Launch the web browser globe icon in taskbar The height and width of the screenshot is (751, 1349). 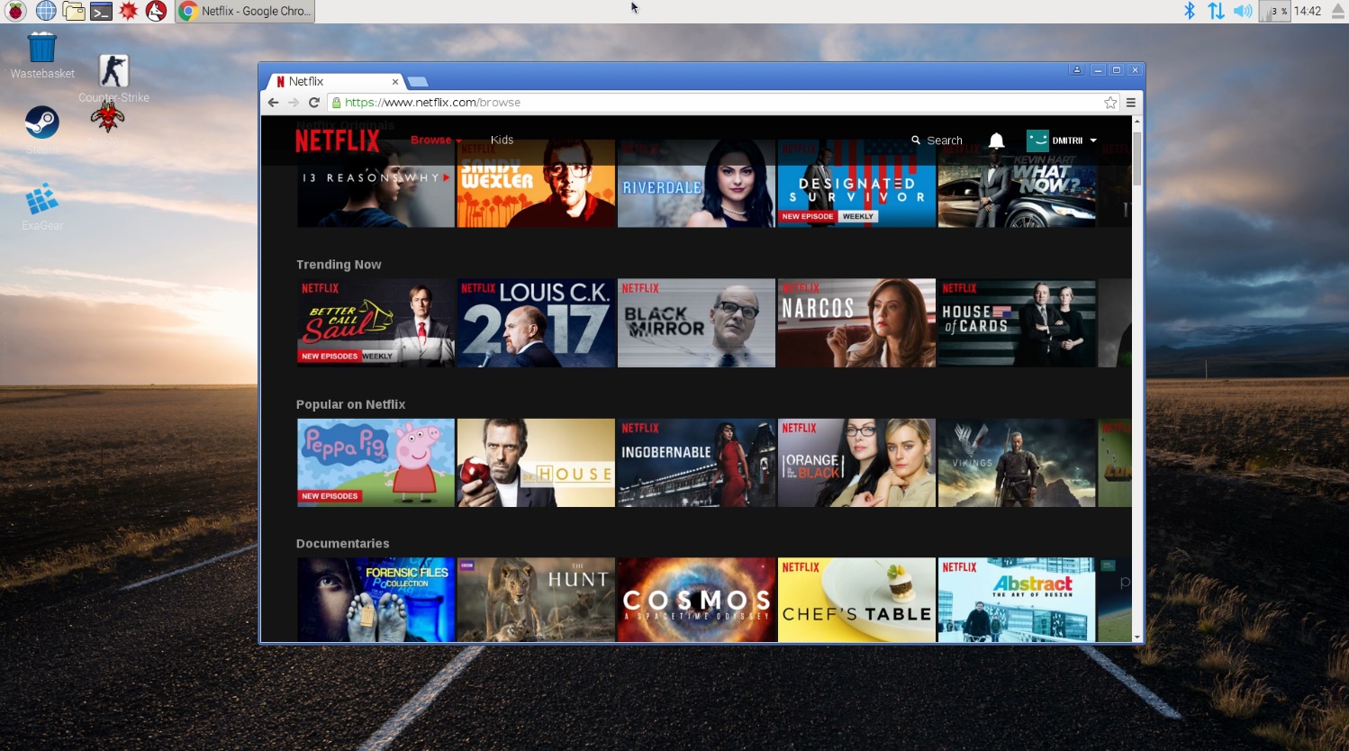(45, 11)
